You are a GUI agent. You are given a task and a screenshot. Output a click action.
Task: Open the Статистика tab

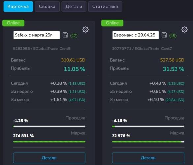point(105,6)
